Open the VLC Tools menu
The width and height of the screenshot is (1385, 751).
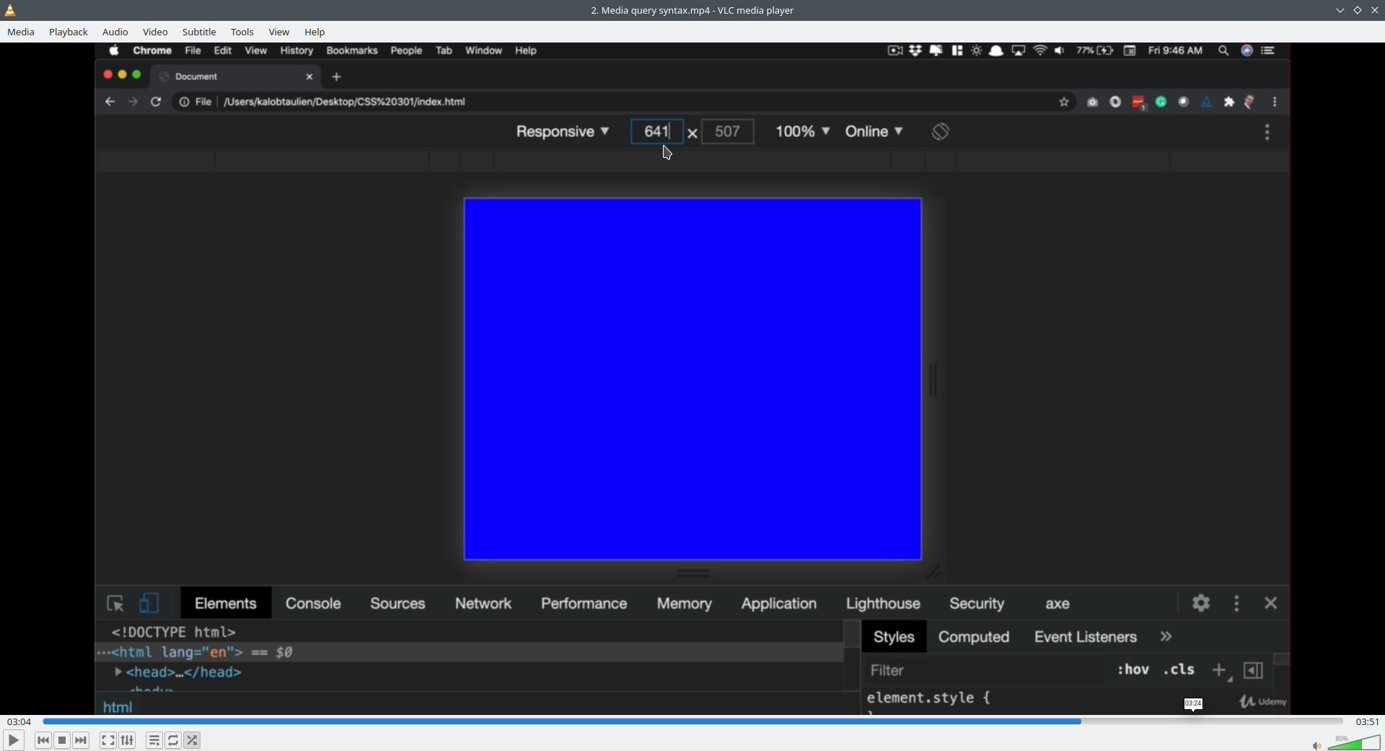pyautogui.click(x=242, y=32)
